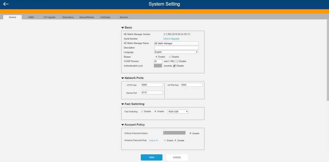Edit the KE Matrix Manager Name field
Viewport: 329px width, 162px height.
[x=176, y=43]
